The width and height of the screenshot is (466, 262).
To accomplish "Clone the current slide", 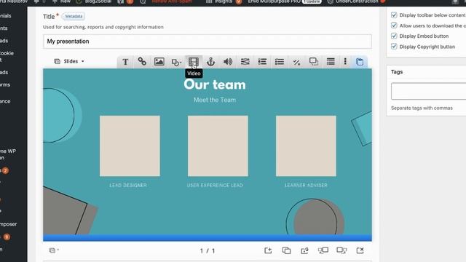I will tap(286, 250).
